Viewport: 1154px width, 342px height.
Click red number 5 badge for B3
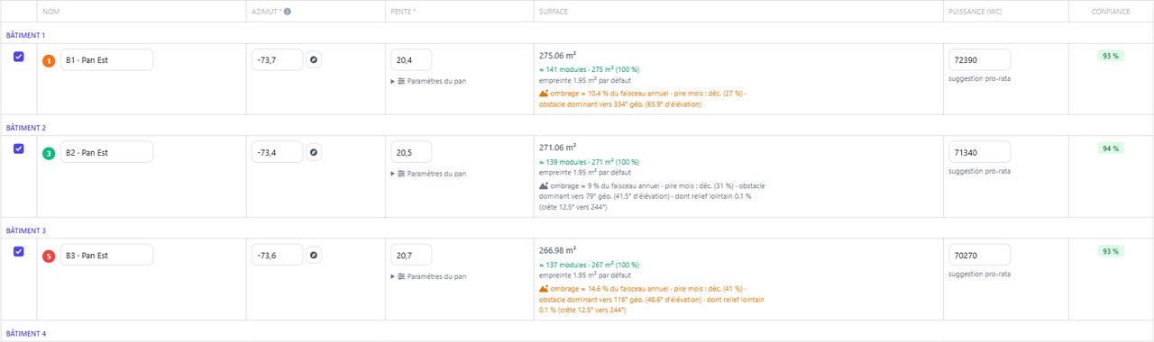(x=50, y=256)
